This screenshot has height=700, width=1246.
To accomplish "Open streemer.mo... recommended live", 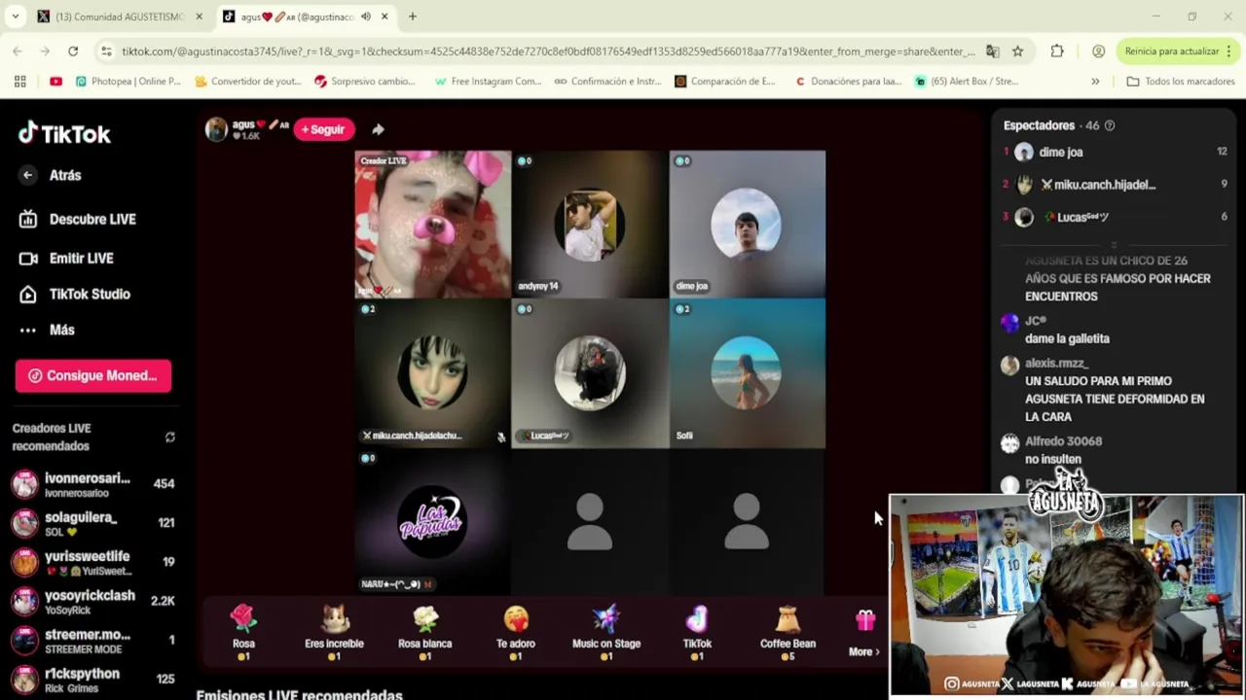I will click(93, 640).
